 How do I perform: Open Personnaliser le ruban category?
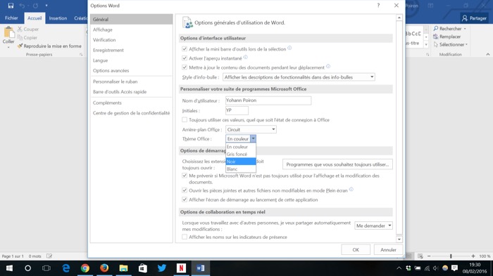tap(132, 81)
